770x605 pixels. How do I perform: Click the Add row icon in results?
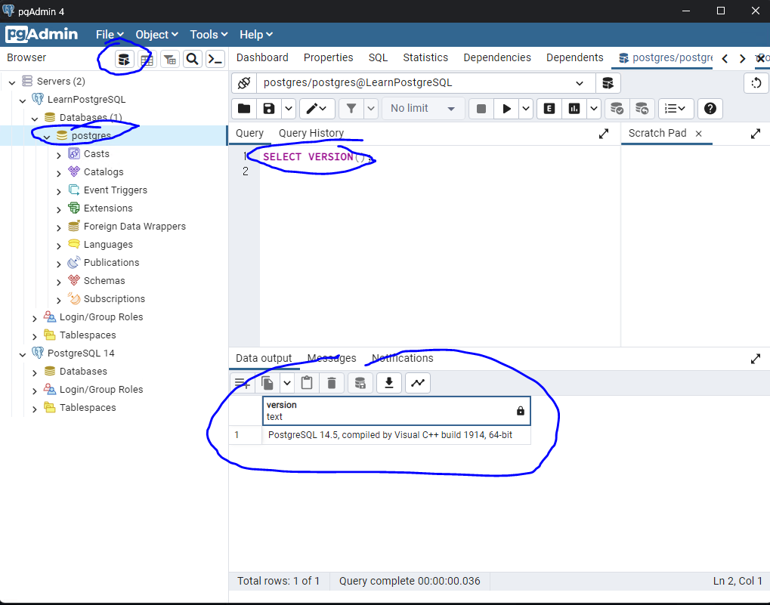[x=242, y=383]
